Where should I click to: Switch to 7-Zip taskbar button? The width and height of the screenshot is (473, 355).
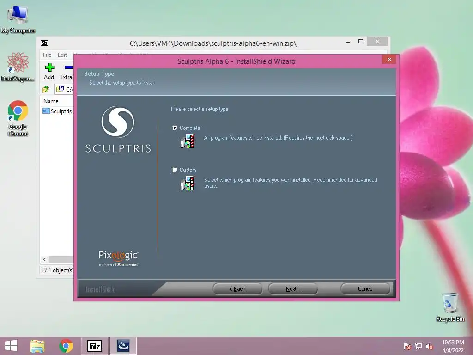pos(94,346)
